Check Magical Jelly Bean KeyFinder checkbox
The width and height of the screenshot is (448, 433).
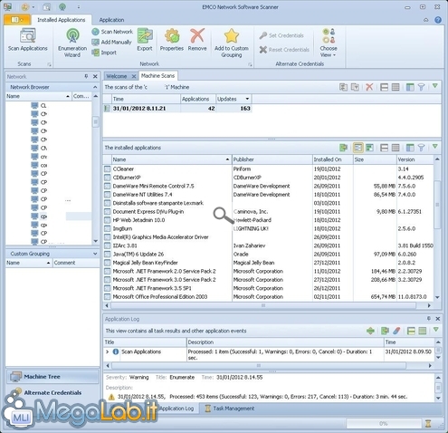coord(108,263)
